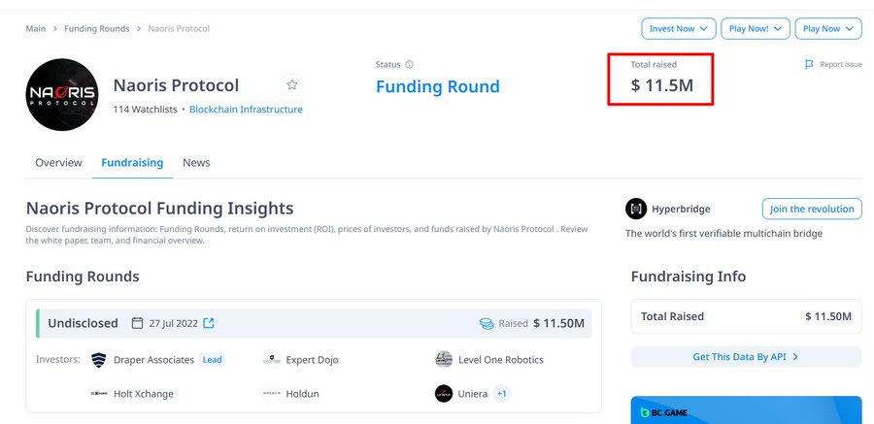Open the Blockchain Infrastructure category link
Image resolution: width=874 pixels, height=424 pixels.
coord(246,110)
